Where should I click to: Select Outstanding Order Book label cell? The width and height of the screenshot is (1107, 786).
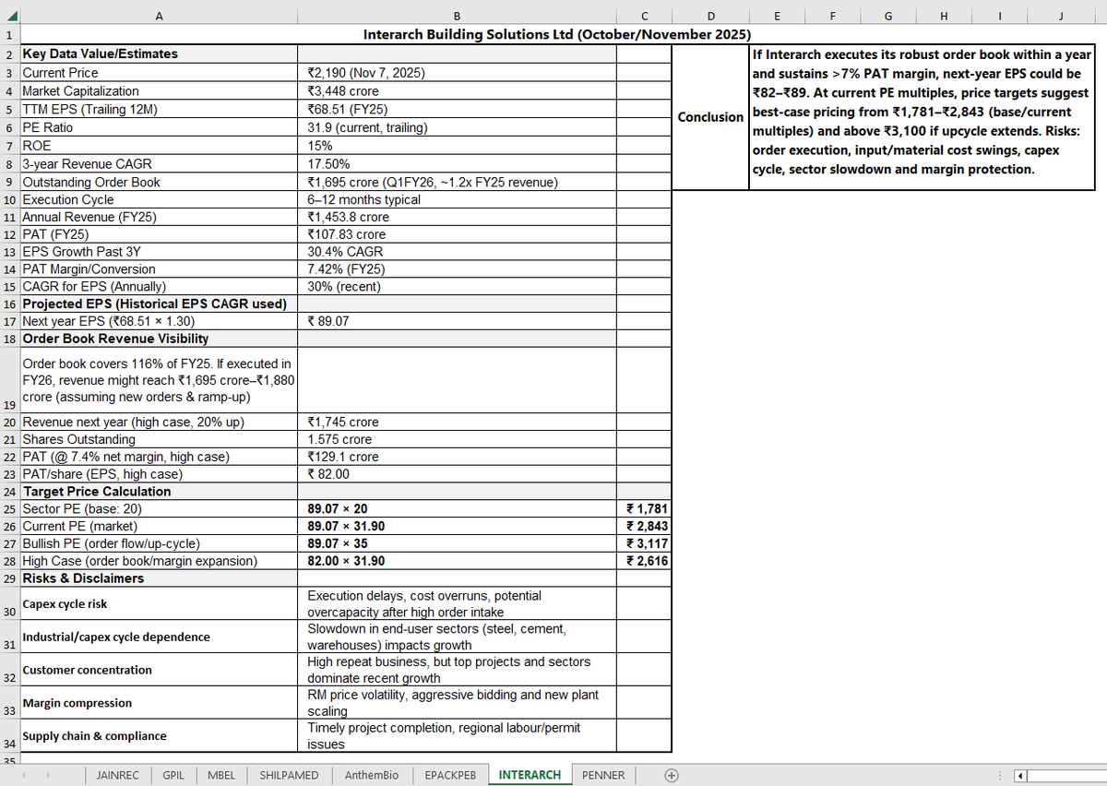[x=159, y=182]
